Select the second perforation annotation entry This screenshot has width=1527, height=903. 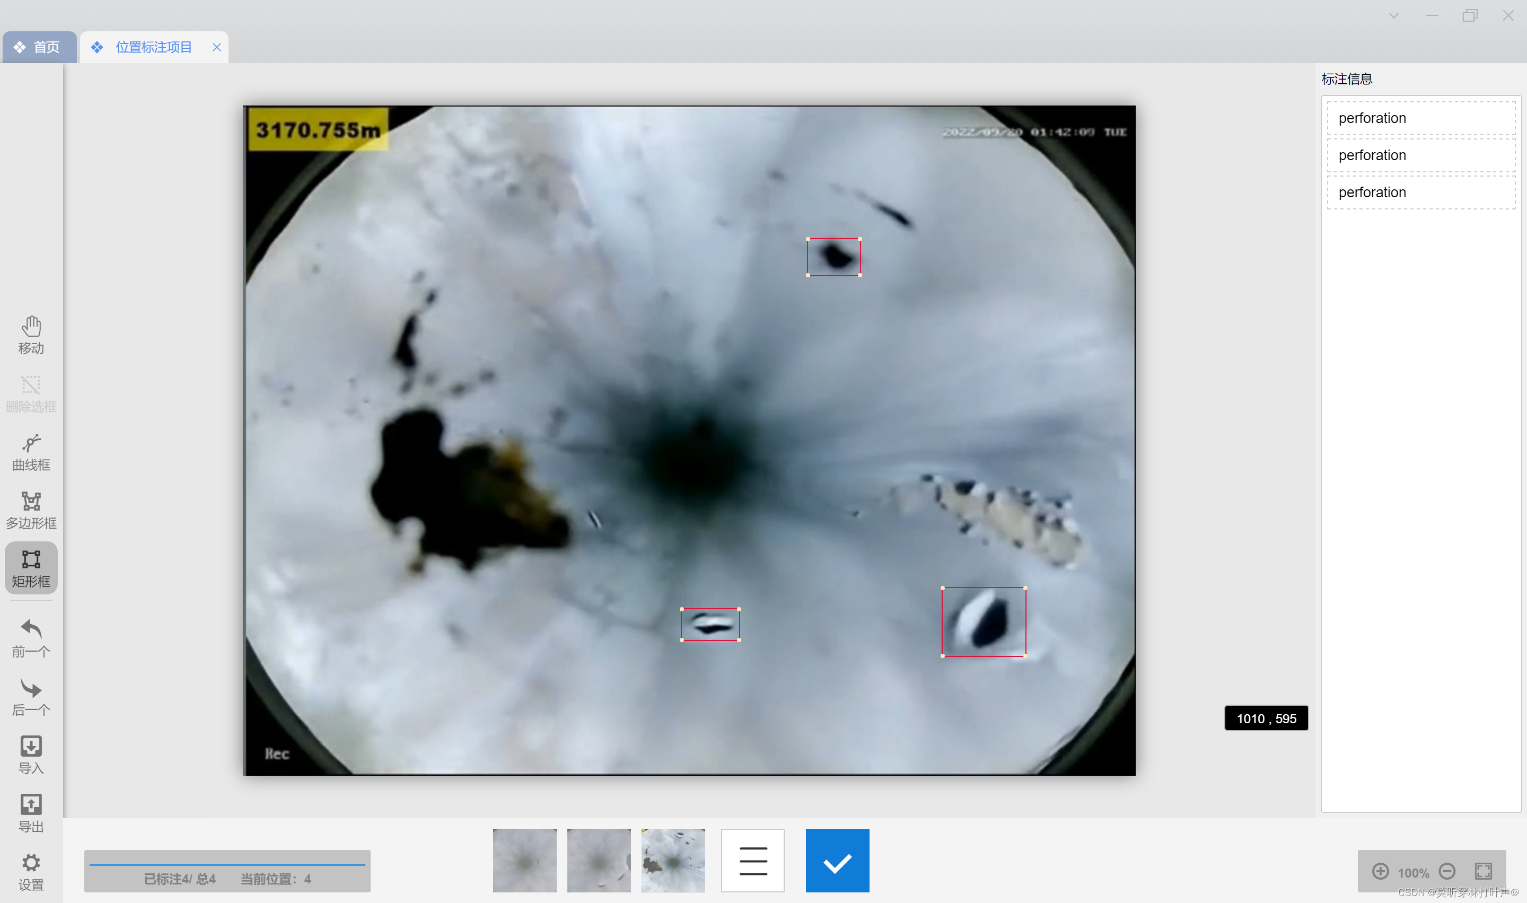(x=1421, y=155)
